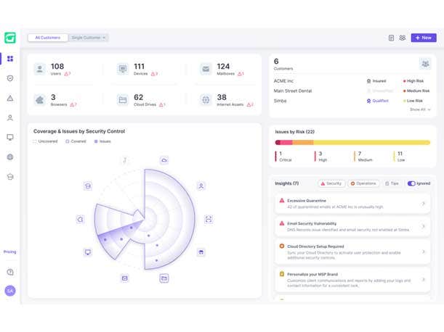Click the New button
The image size is (444, 332).
[424, 38]
